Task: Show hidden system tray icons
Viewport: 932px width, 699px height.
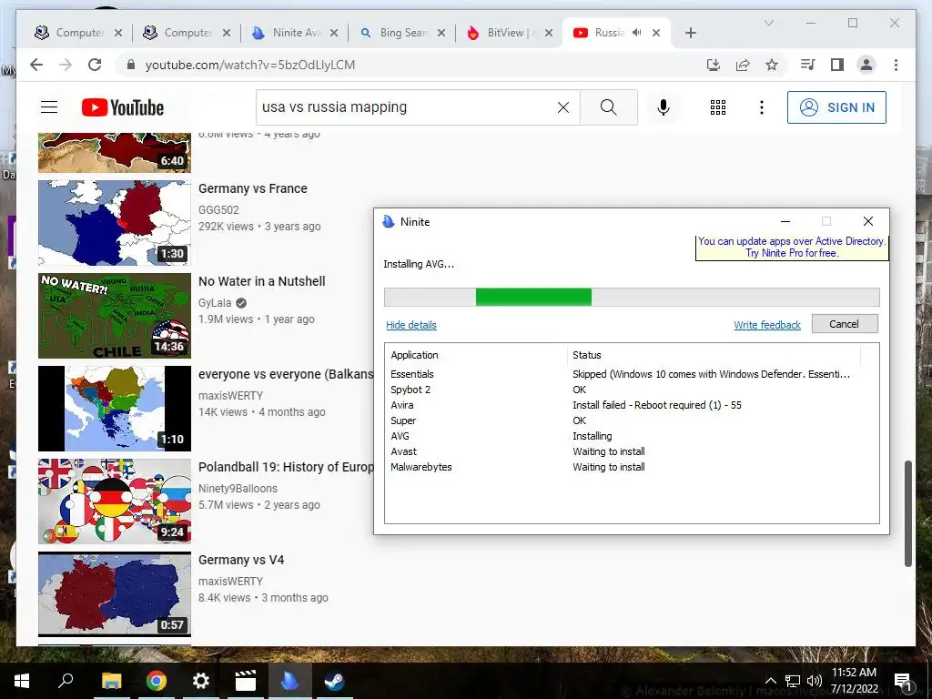Action: [770, 681]
